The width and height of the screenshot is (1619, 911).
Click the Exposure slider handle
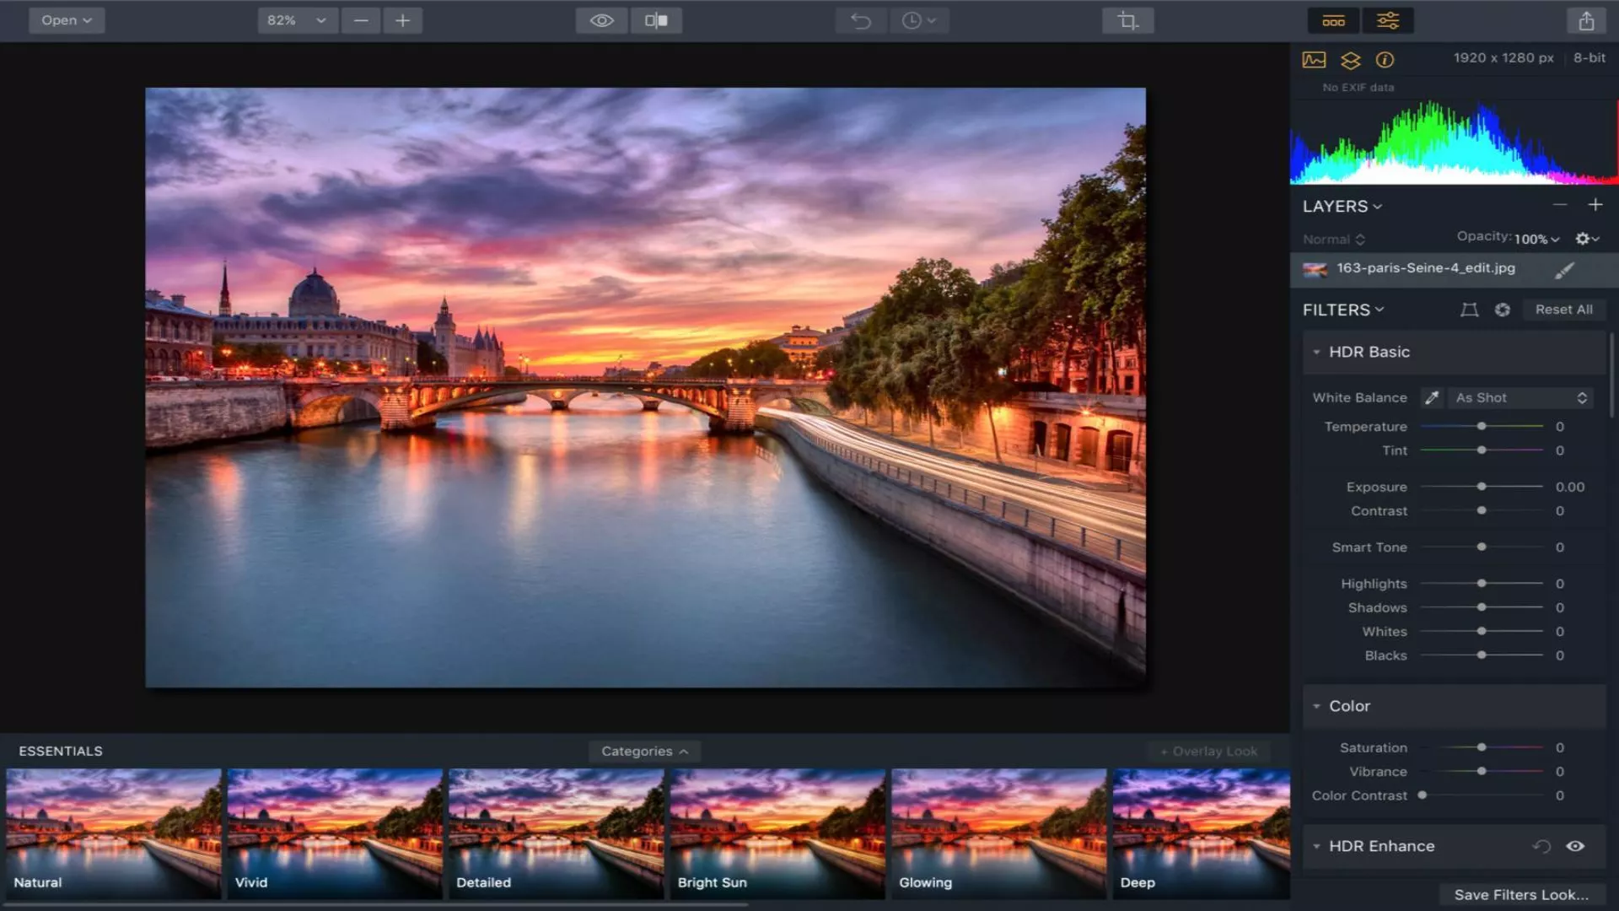coord(1482,487)
